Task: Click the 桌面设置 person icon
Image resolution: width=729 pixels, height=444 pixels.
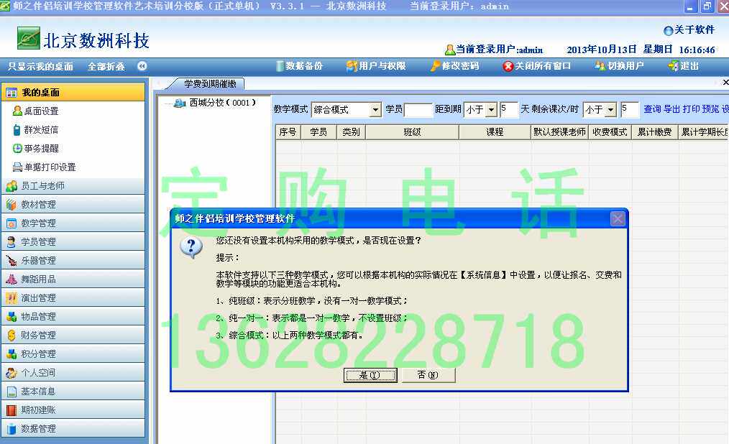Action: (17, 111)
